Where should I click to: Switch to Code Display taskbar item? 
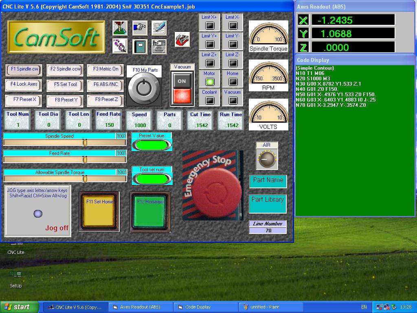click(x=206, y=307)
